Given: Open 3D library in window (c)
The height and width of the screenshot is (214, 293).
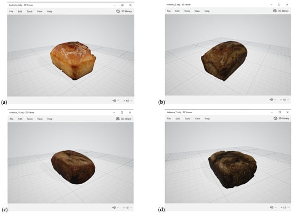Looking at the screenshot, I should coord(124,119).
